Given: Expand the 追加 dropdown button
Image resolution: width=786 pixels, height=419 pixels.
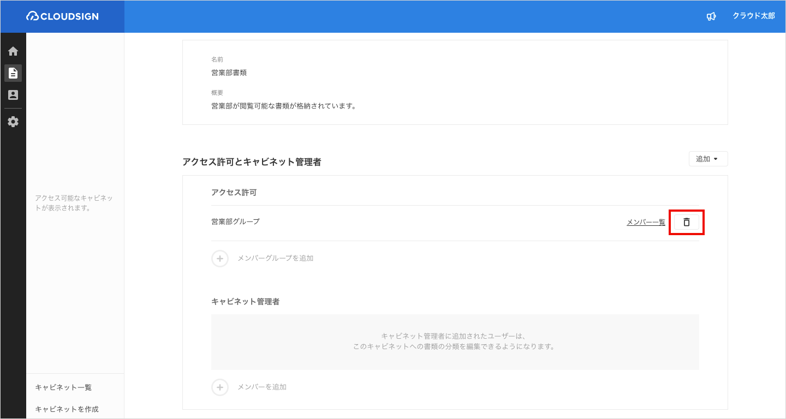Looking at the screenshot, I should (x=708, y=159).
